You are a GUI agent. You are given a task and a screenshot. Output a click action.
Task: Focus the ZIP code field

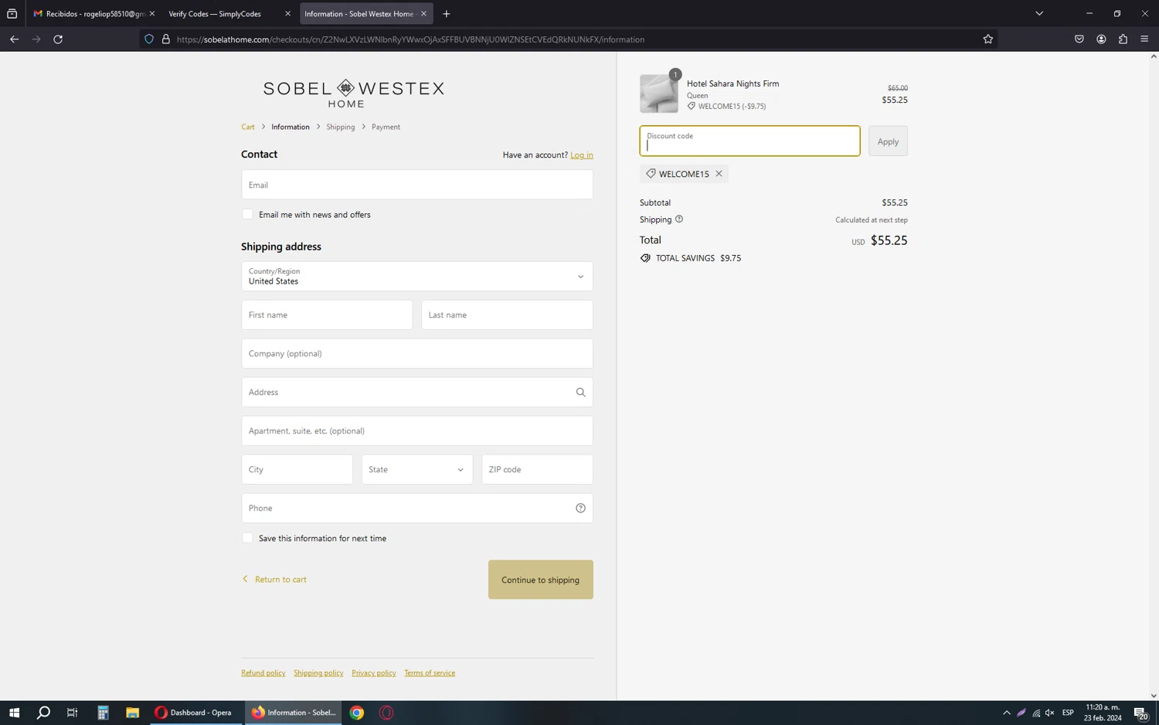click(x=537, y=470)
